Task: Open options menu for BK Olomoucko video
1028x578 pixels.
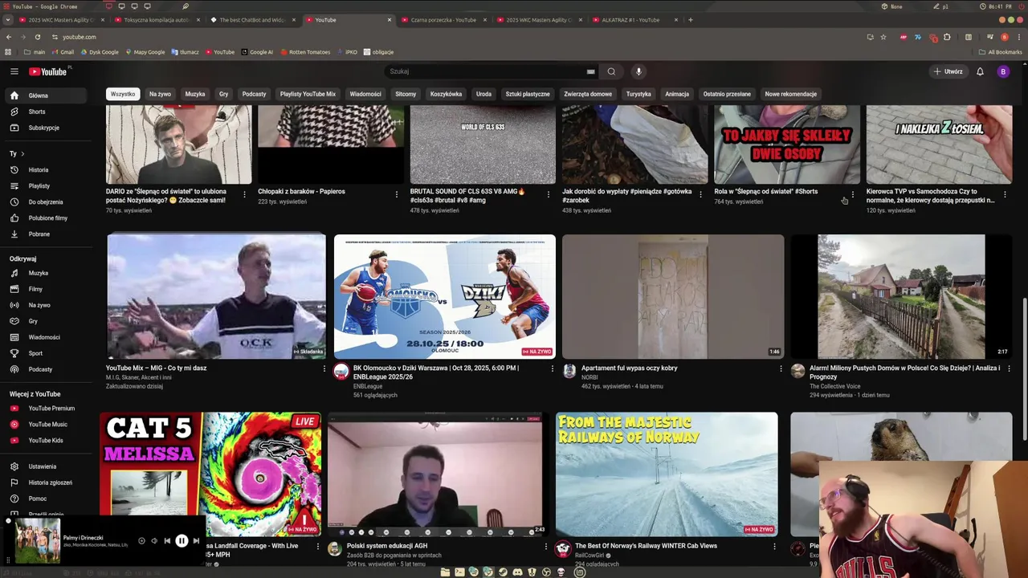Action: pos(553,369)
